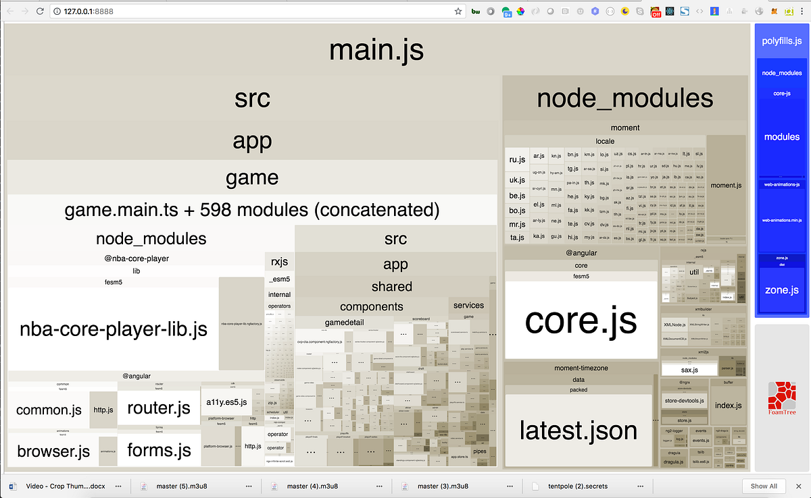Open the dropdown on master (5).m3u8 download
Image resolution: width=811 pixels, height=498 pixels.
pyautogui.click(x=248, y=486)
